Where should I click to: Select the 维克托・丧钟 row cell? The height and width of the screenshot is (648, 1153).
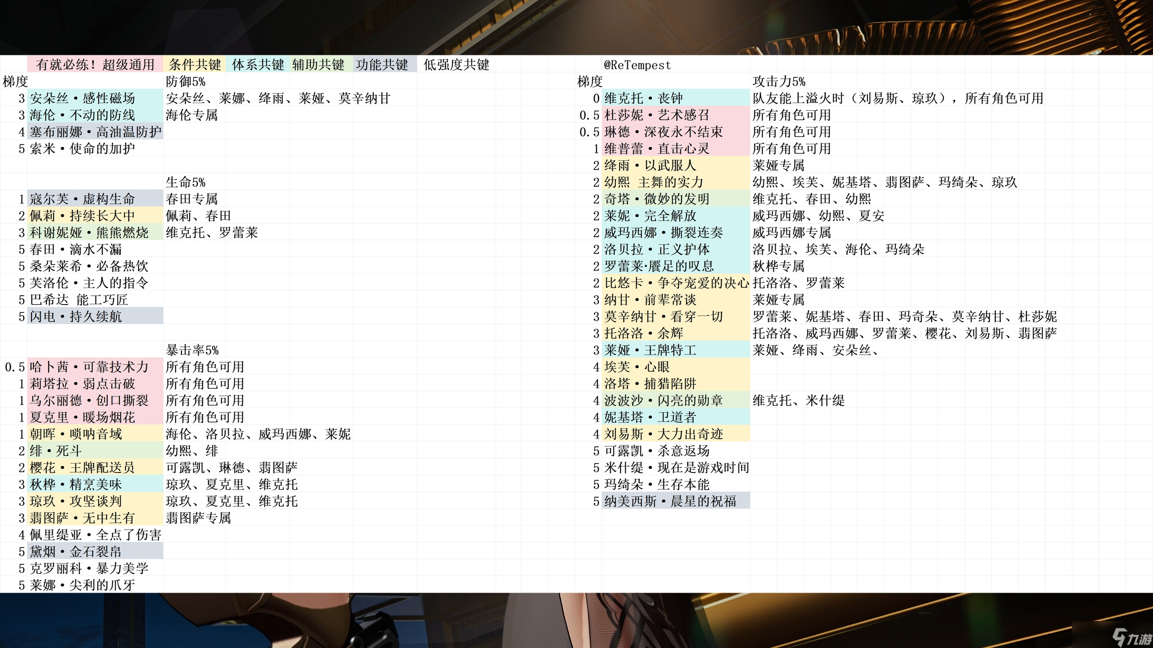643,98
